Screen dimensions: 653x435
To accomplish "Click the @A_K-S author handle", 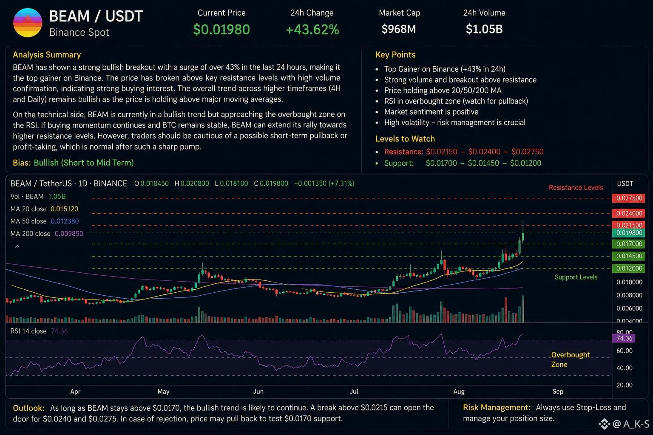I will click(631, 424).
